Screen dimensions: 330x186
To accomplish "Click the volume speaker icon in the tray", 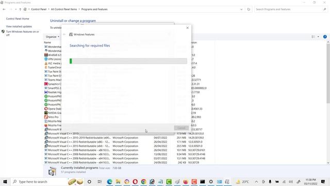I will point(291,181).
